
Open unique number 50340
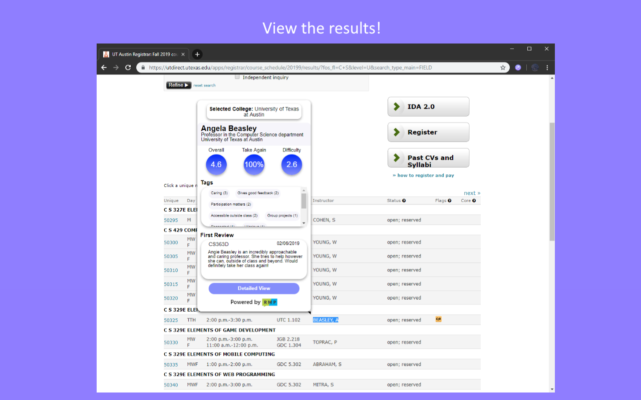pyautogui.click(x=171, y=385)
